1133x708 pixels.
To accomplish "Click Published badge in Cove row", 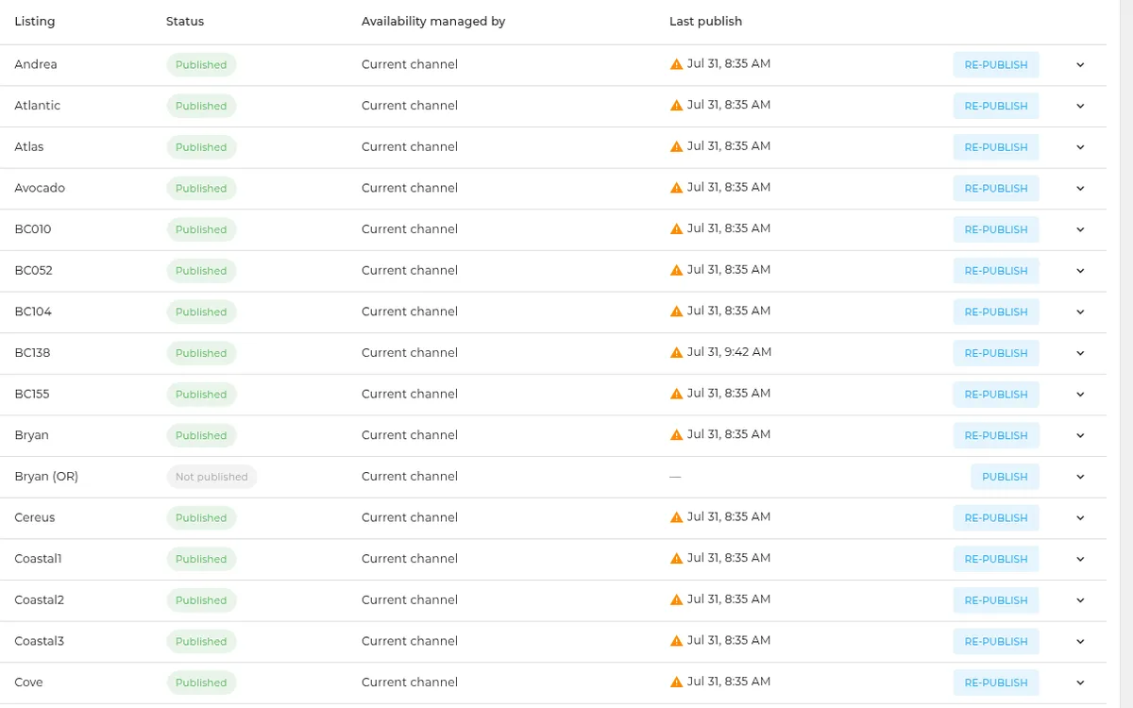I will (201, 683).
